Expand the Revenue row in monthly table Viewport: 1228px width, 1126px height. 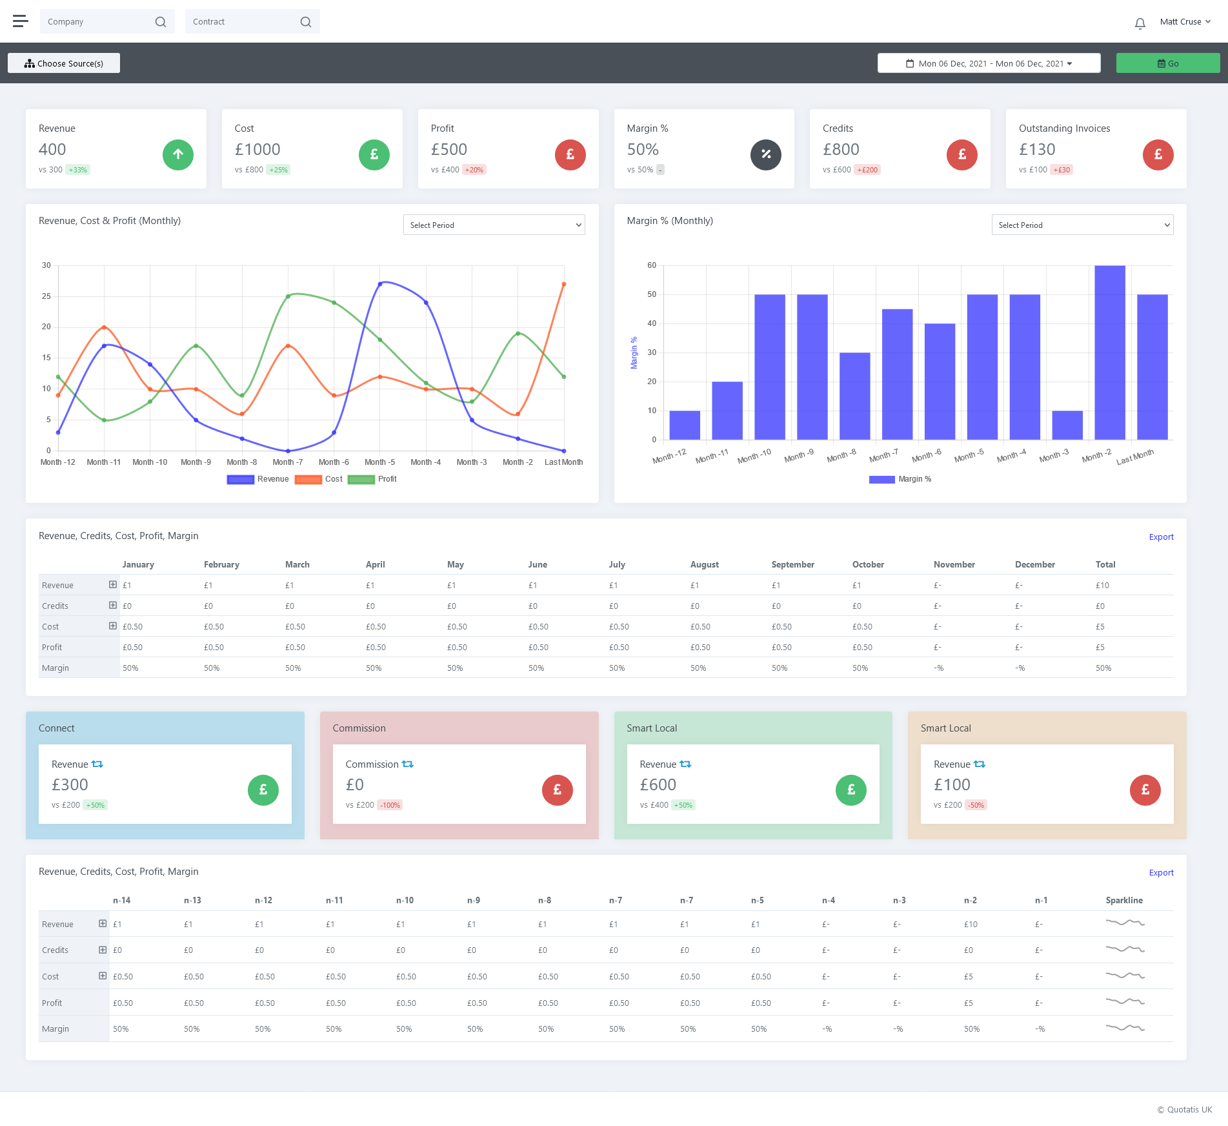point(113,585)
